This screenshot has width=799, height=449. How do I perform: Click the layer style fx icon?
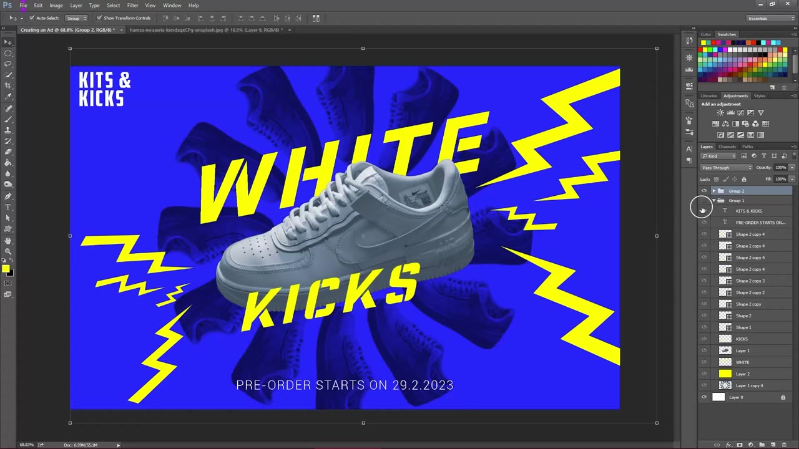click(728, 445)
